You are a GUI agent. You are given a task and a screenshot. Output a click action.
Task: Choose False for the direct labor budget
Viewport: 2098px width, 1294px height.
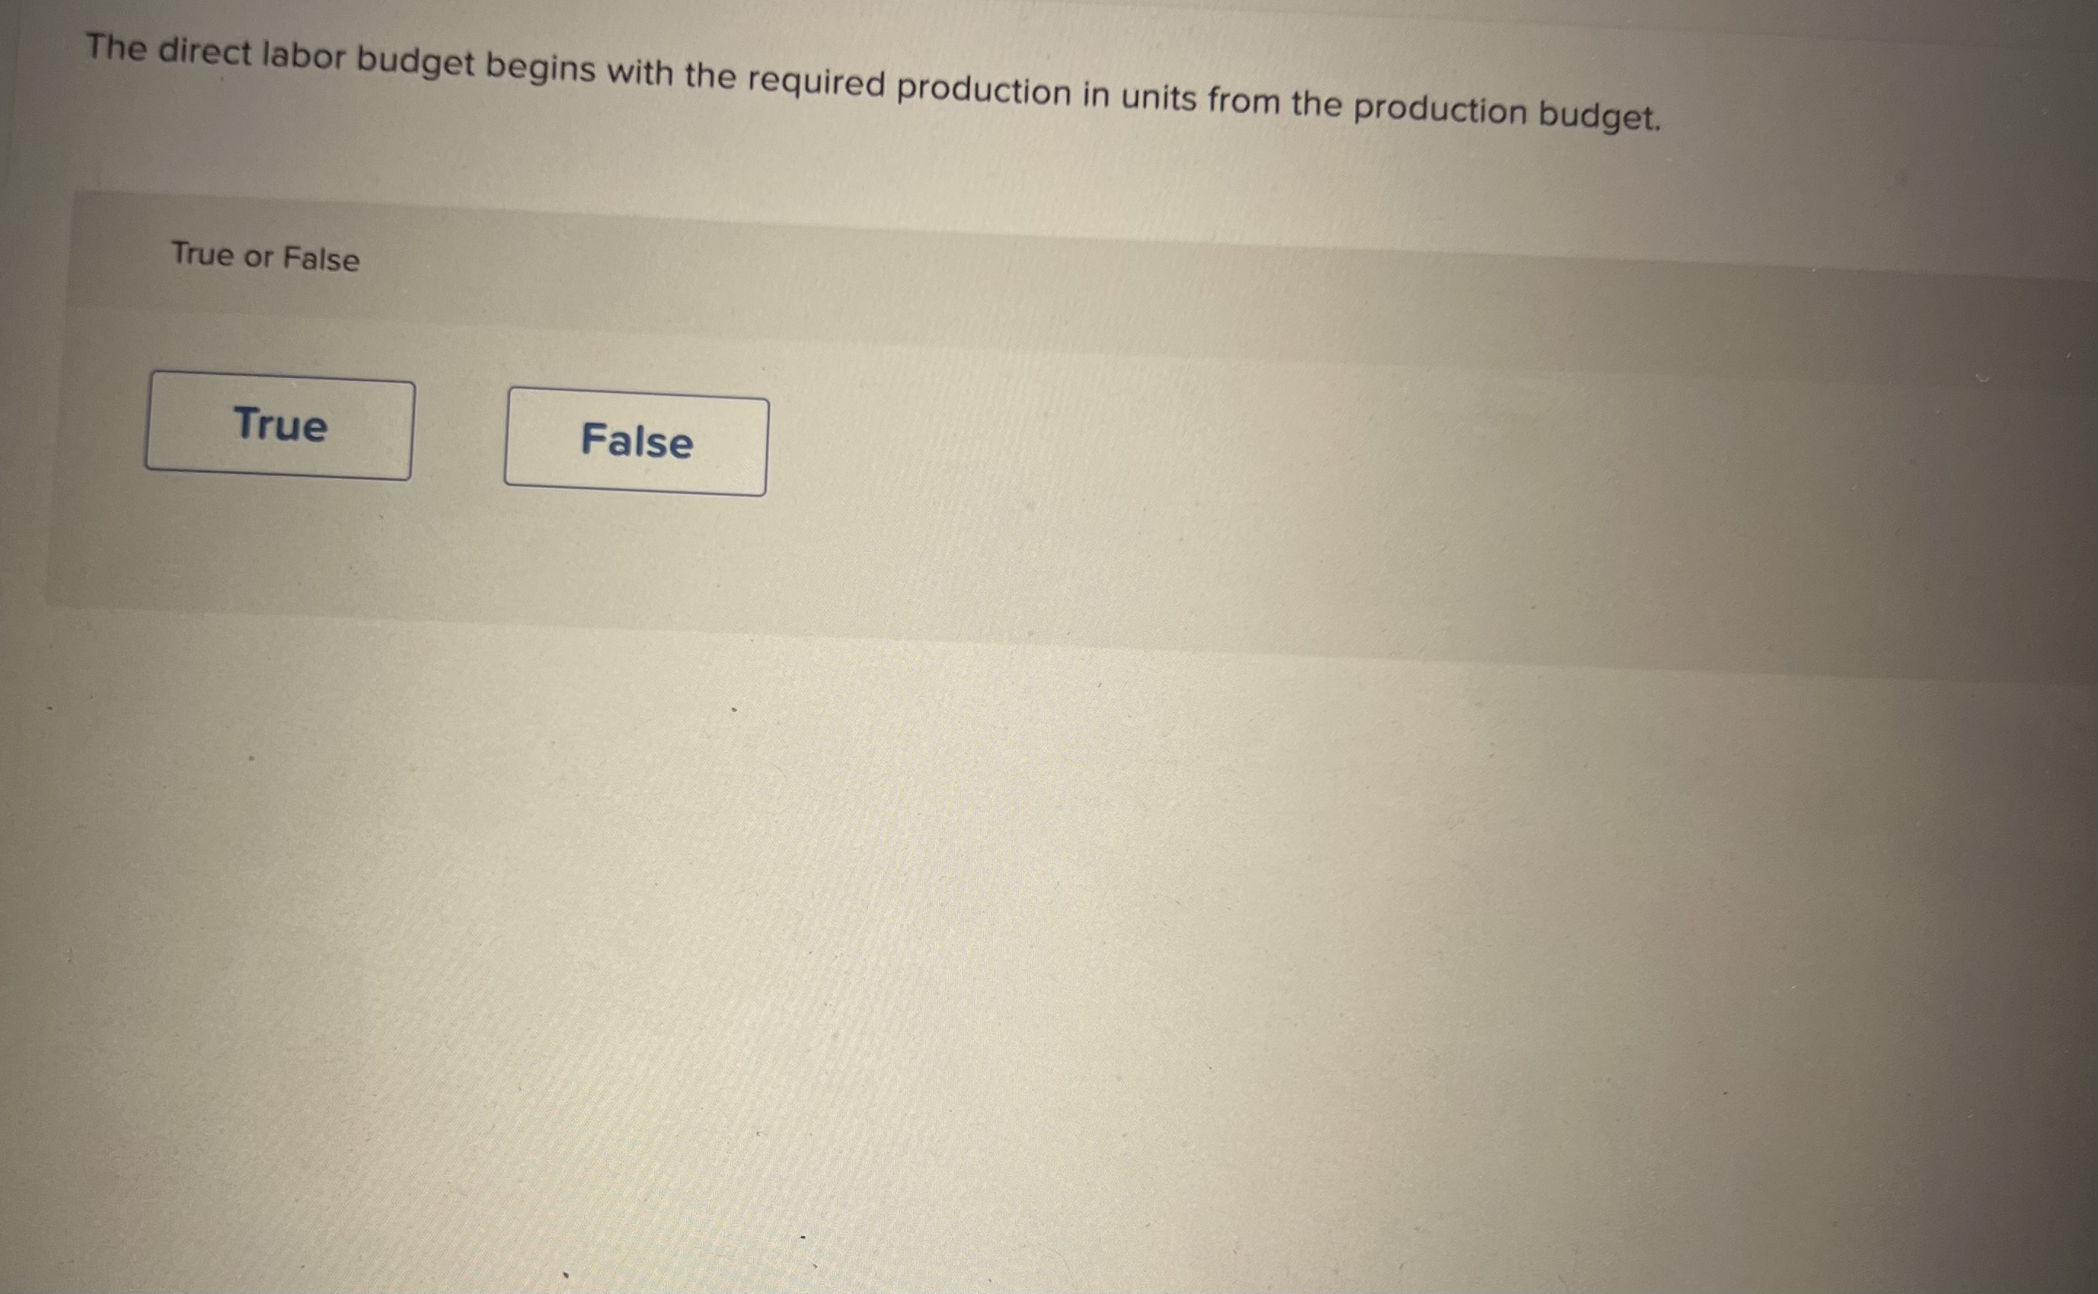point(637,442)
